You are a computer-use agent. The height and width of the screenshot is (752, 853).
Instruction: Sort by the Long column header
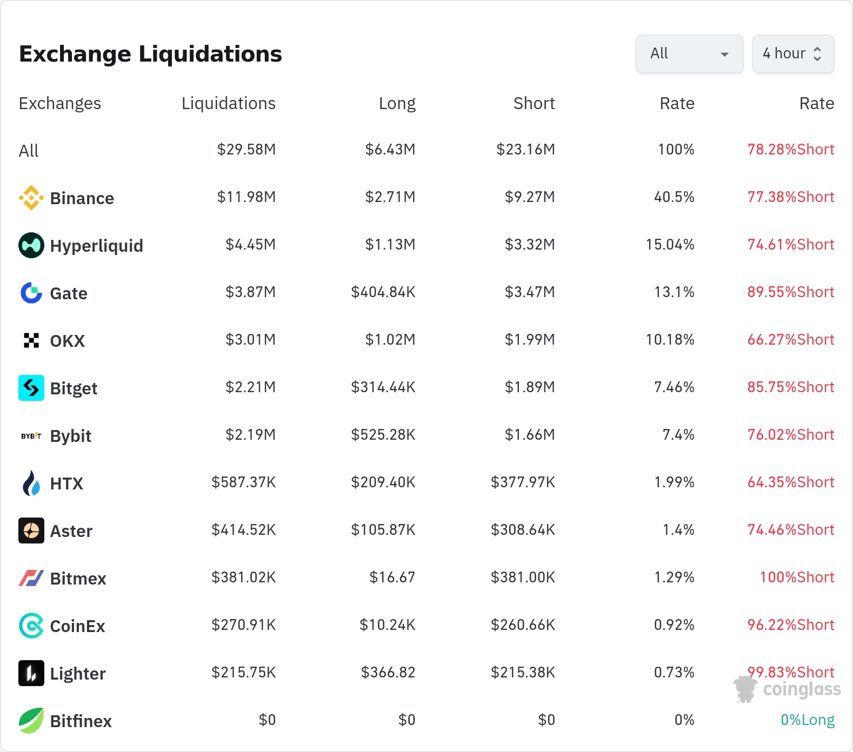(397, 103)
